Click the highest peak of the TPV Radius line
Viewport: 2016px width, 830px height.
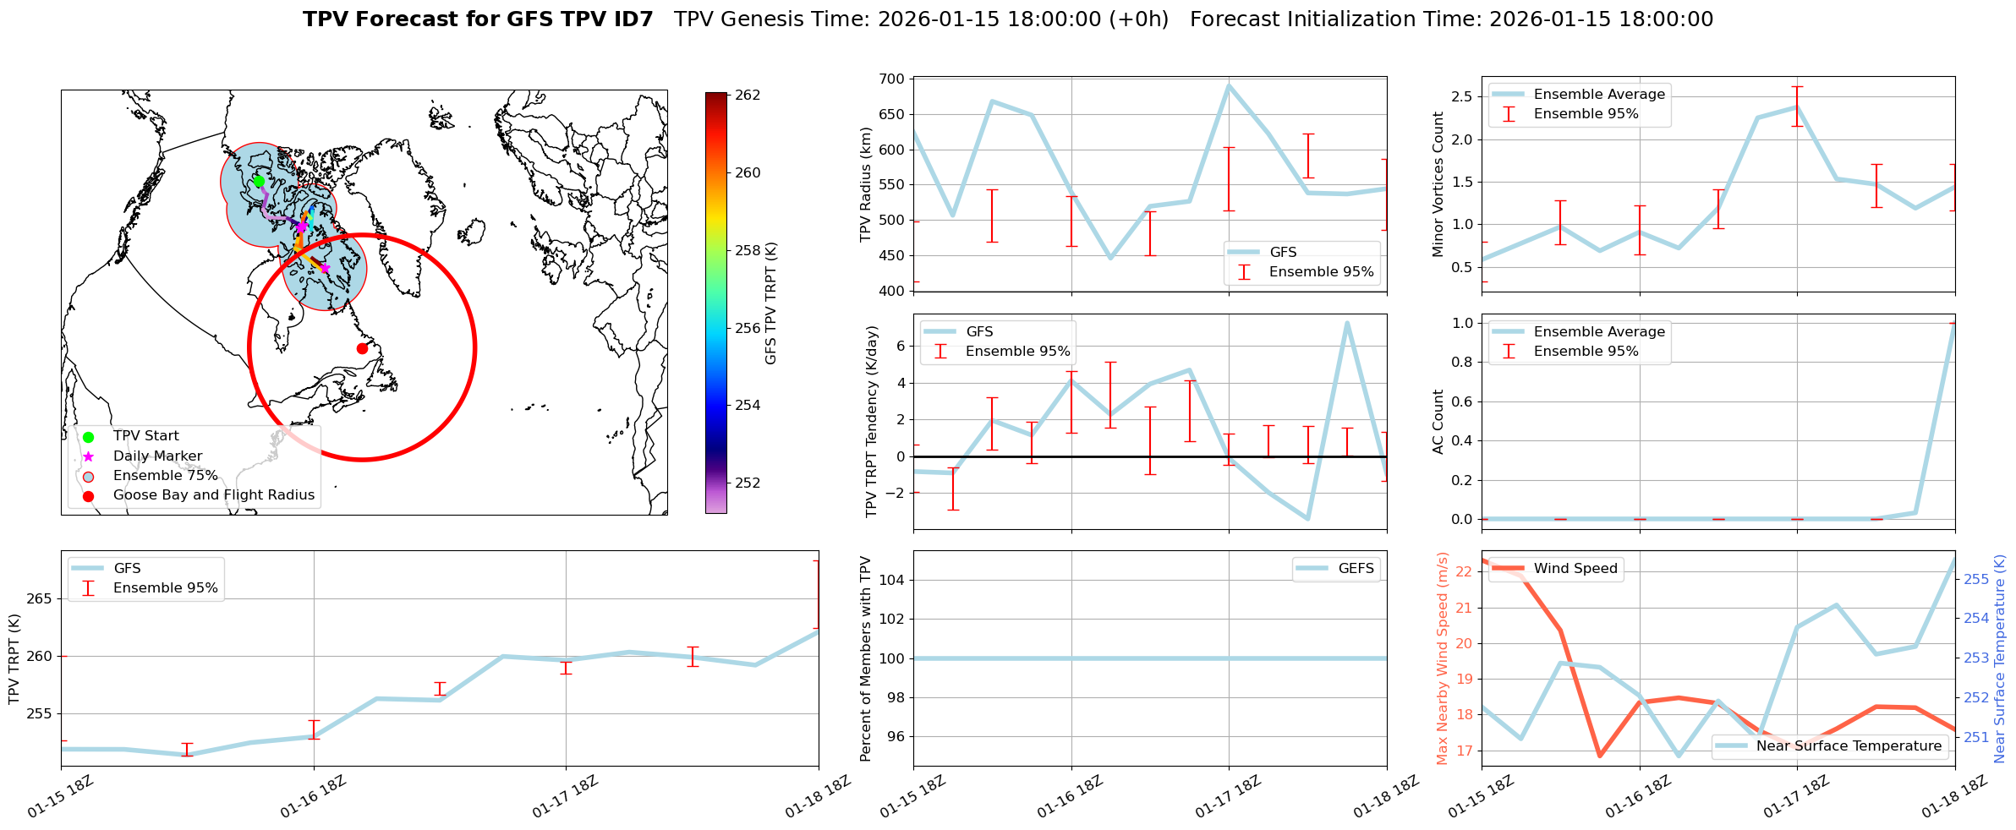(1229, 85)
